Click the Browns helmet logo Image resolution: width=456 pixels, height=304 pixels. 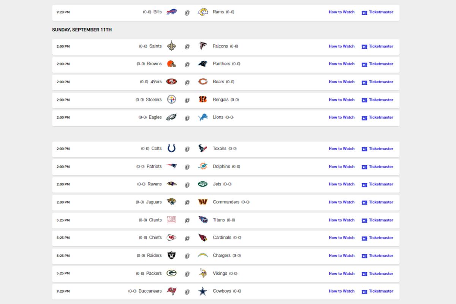click(x=172, y=64)
